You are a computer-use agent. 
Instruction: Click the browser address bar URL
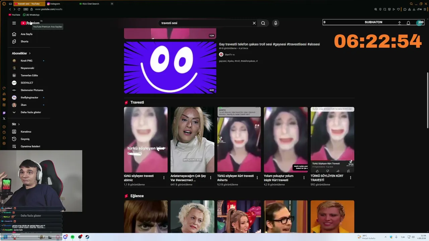[49, 9]
